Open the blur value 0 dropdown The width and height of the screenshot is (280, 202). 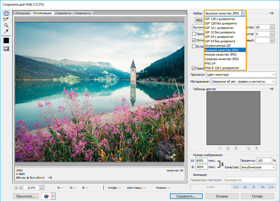tap(272, 34)
